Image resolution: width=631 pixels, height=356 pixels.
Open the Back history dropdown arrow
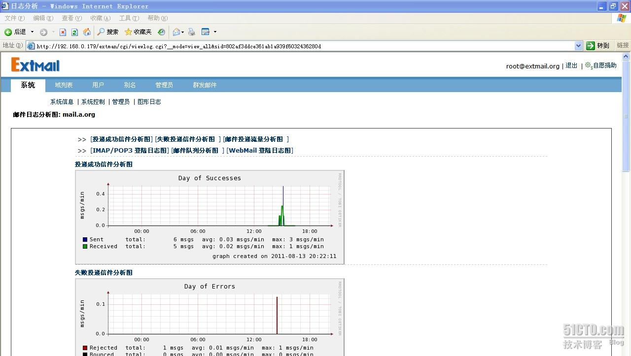click(32, 32)
